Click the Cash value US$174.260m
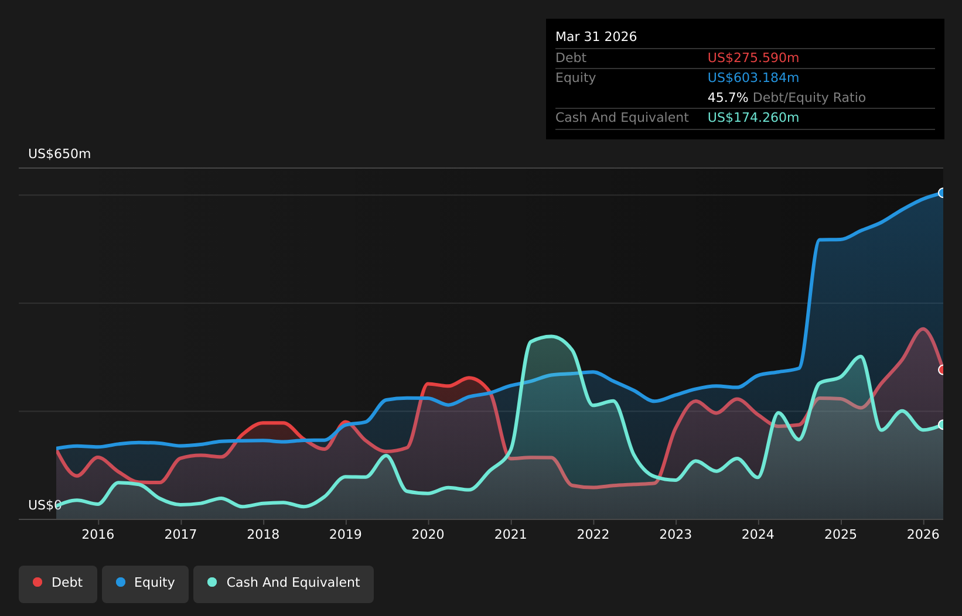The width and height of the screenshot is (962, 616). tap(753, 118)
